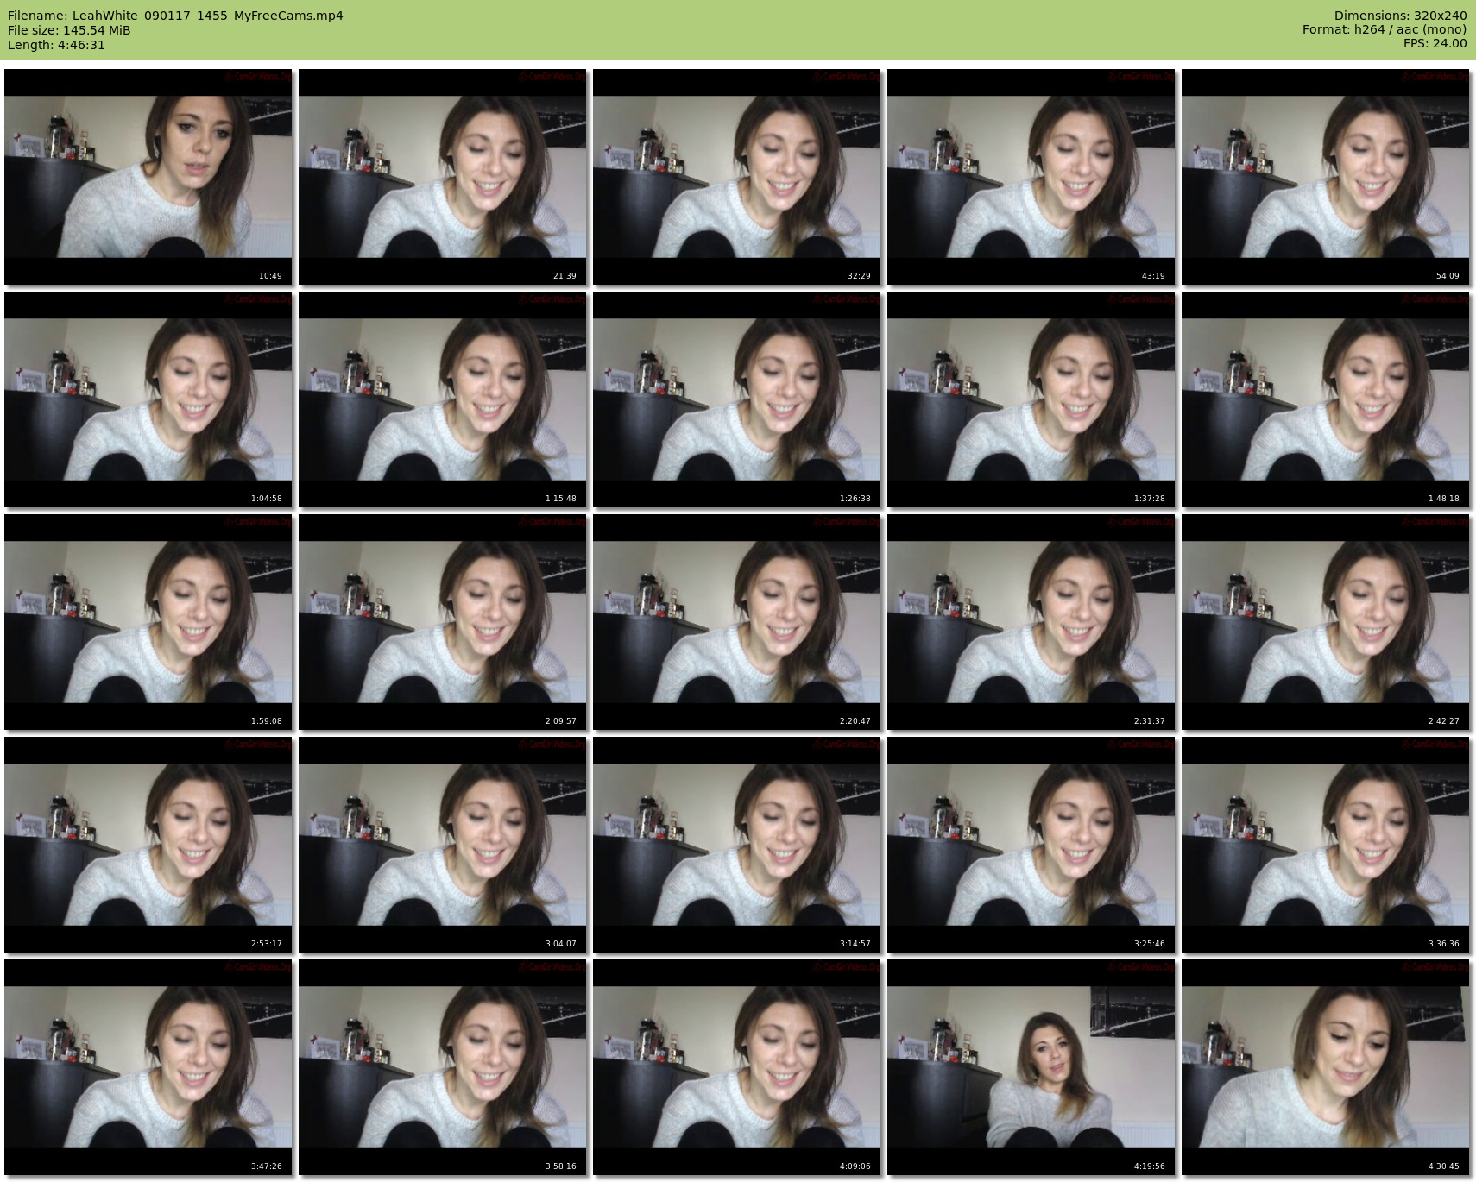The width and height of the screenshot is (1476, 1182).
Task: Select the thumbnail timestamped 1:59:08
Action: tap(148, 622)
